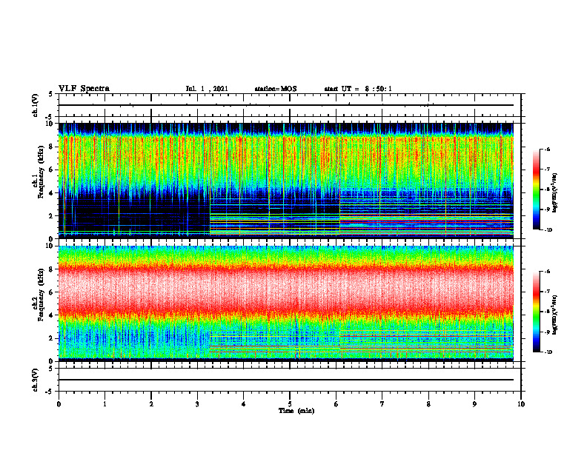Click the "4" kHz tick on ch.2 frequency axis
This screenshot has width=587, height=453.
tap(52, 315)
